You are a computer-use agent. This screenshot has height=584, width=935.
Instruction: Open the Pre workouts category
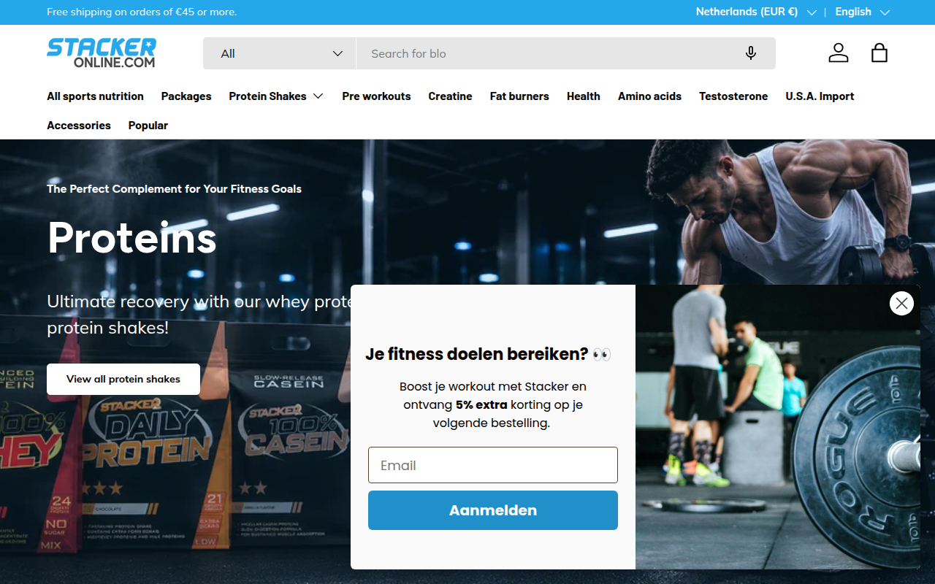376,96
